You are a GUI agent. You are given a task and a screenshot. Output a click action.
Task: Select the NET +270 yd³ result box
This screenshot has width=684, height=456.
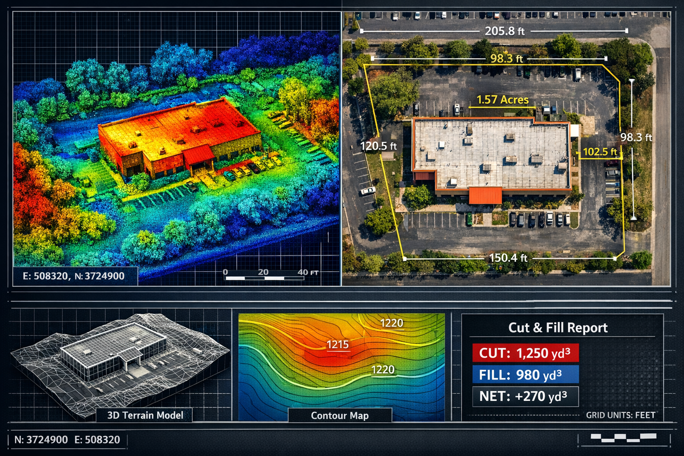coord(525,396)
